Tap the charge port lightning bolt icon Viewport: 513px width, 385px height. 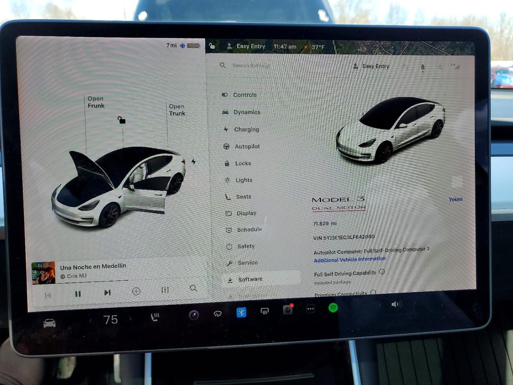pos(194,162)
